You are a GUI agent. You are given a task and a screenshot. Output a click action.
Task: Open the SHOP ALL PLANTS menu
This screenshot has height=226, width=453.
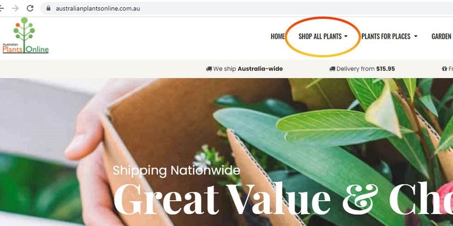320,36
